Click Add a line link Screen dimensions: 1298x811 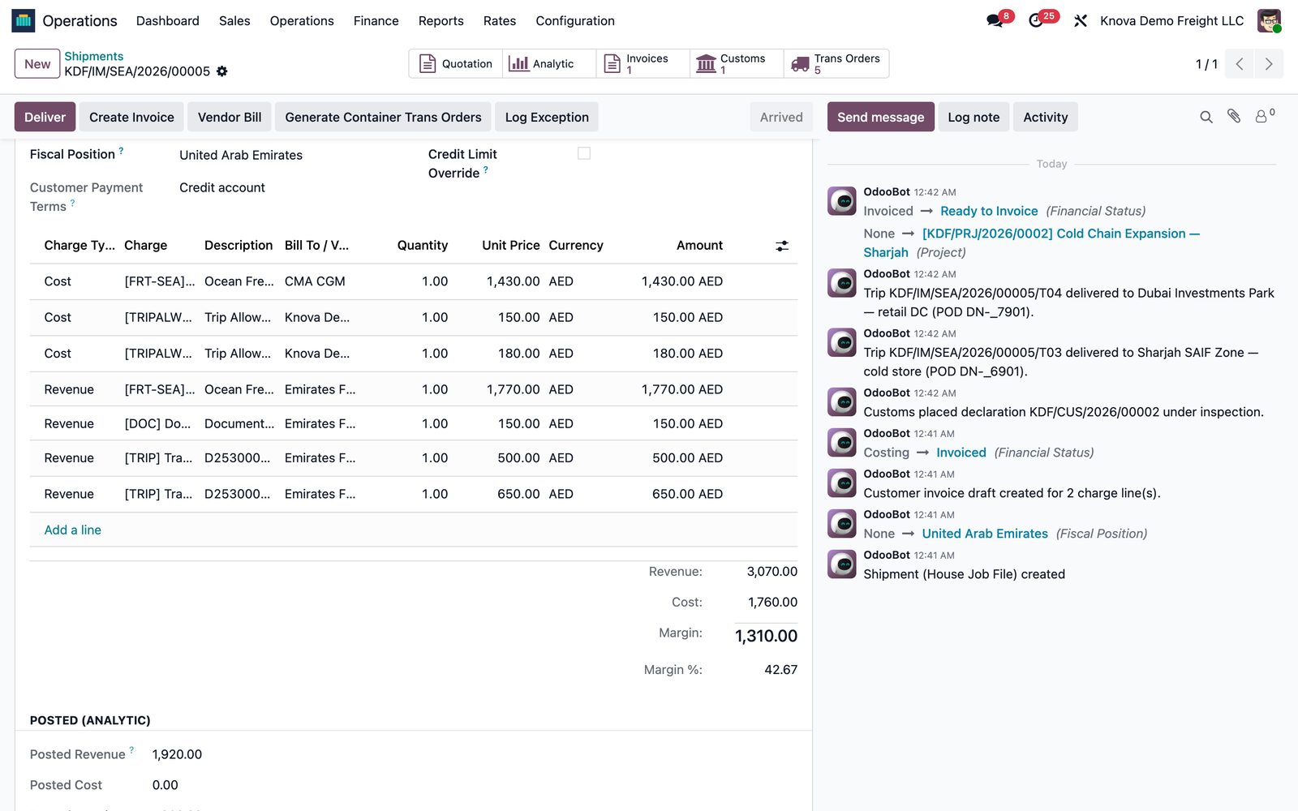coord(73,530)
